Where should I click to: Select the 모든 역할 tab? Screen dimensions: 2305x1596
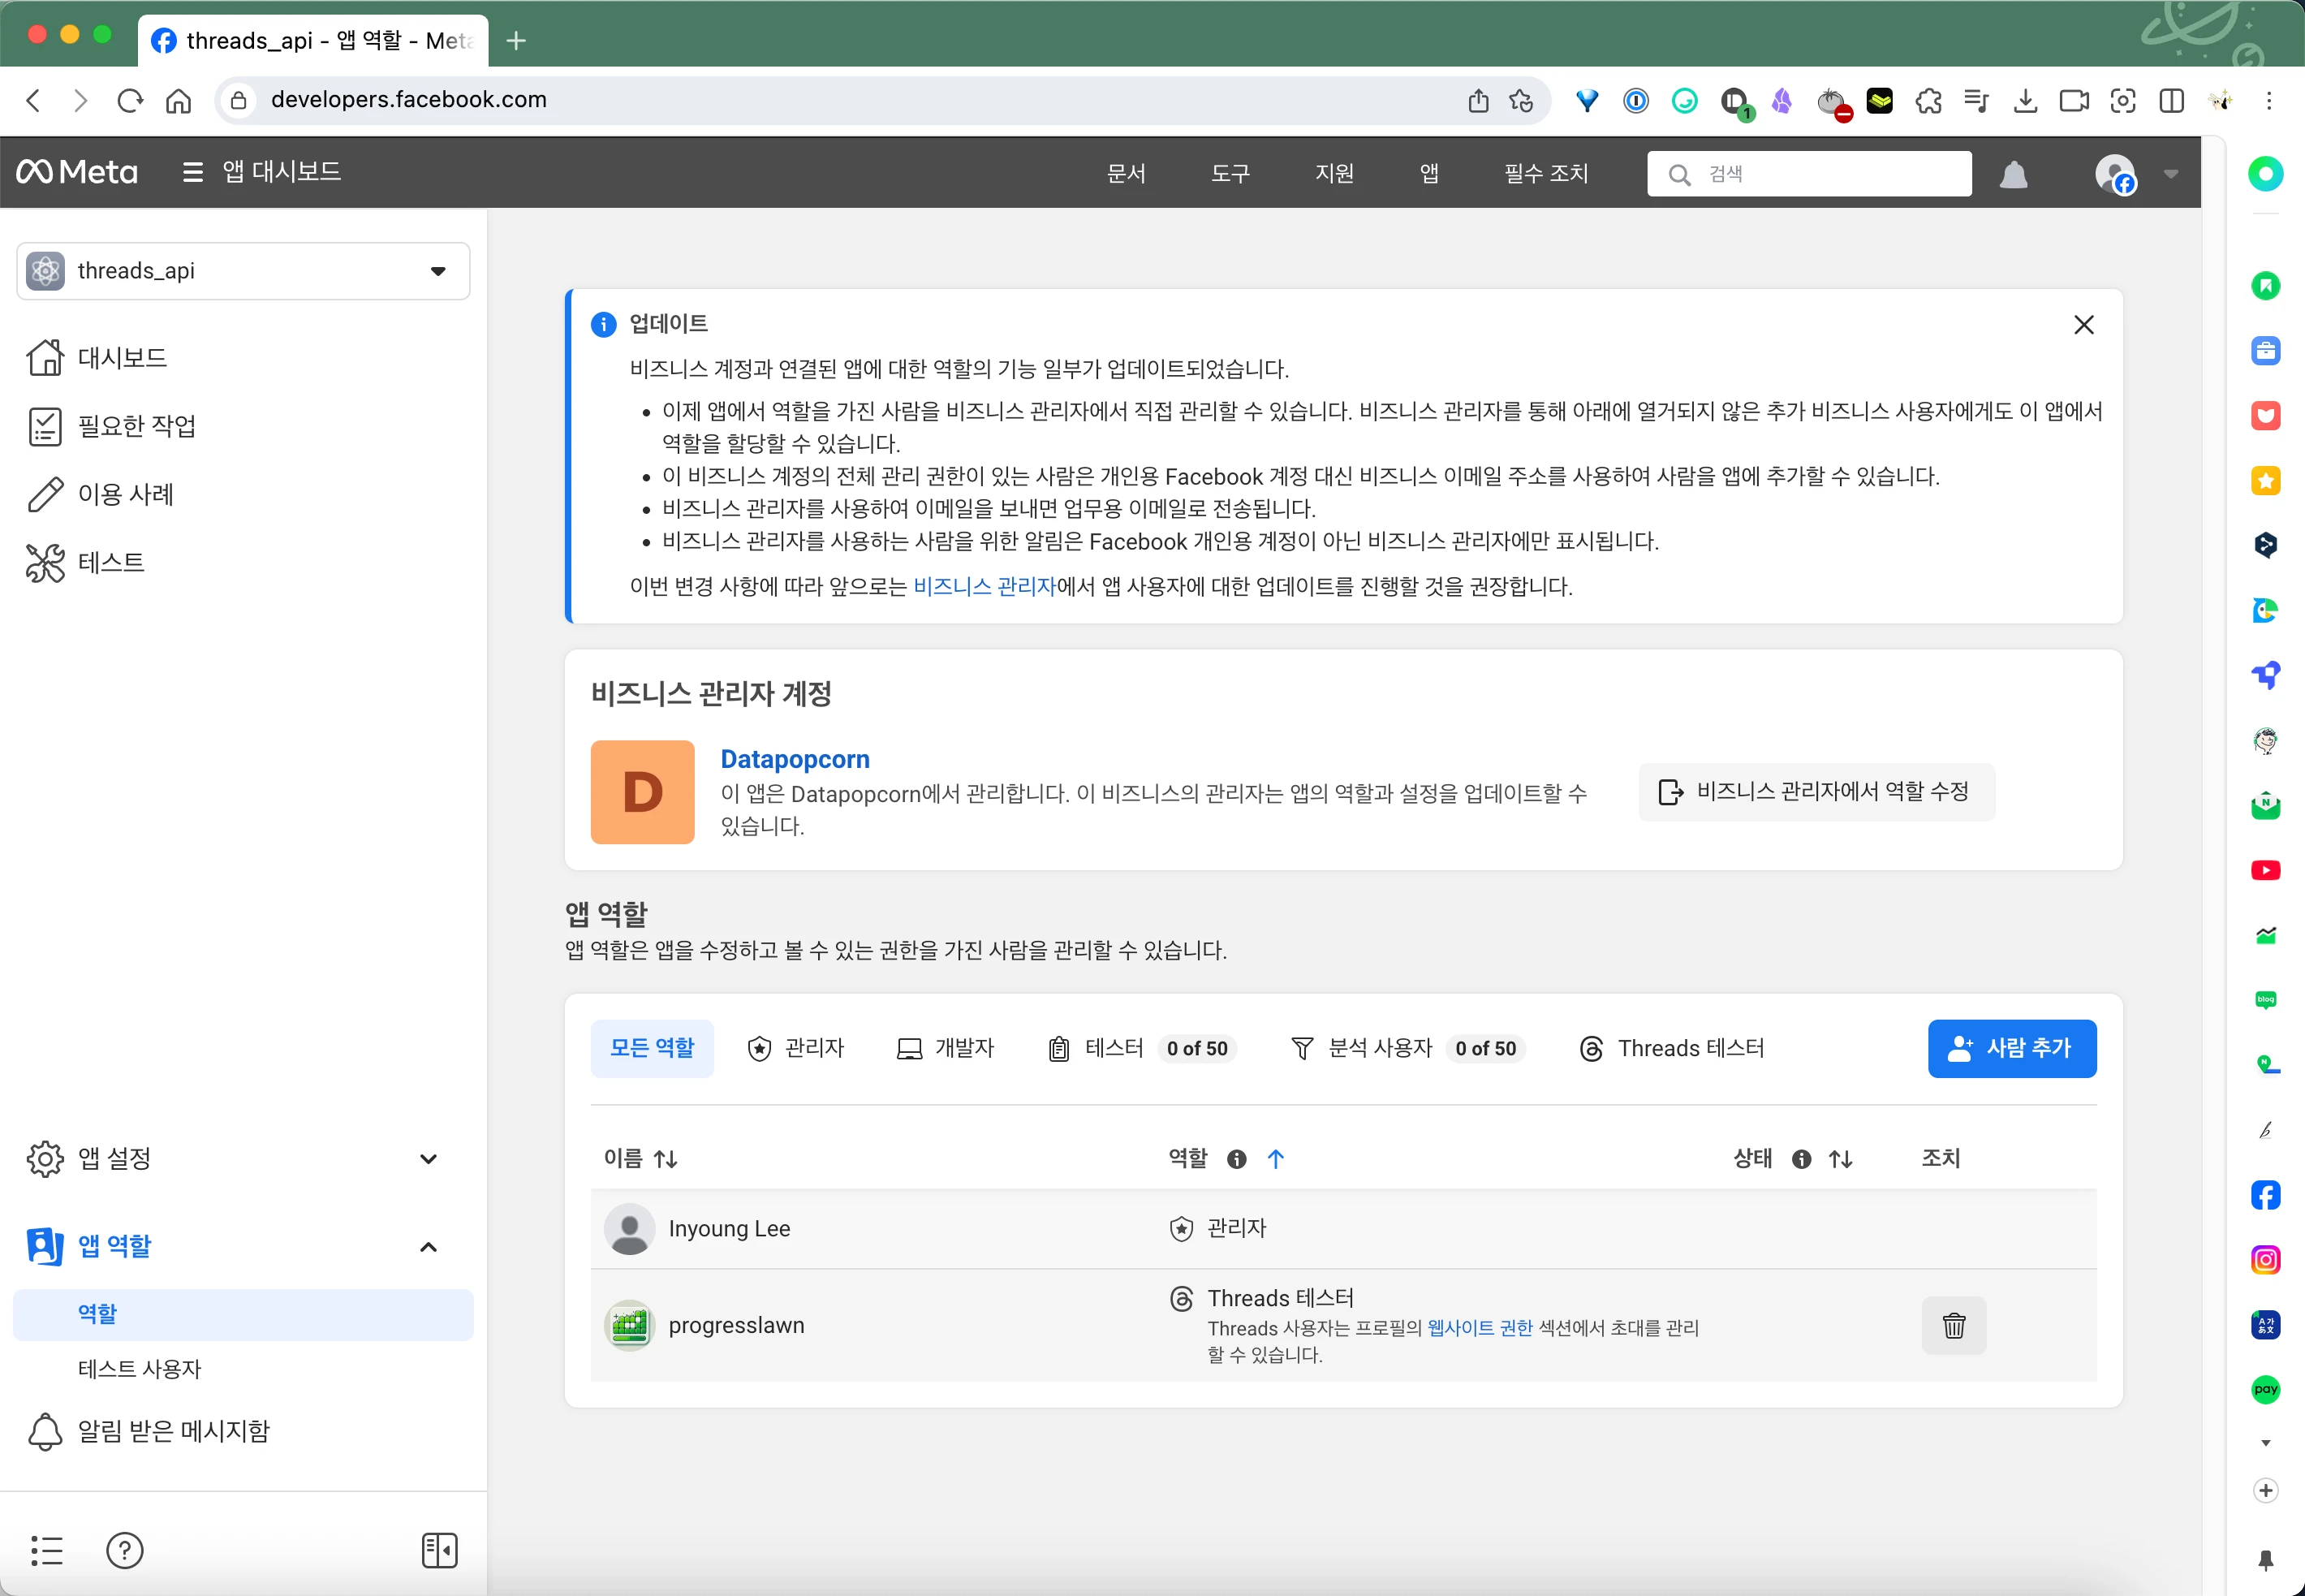(x=652, y=1048)
